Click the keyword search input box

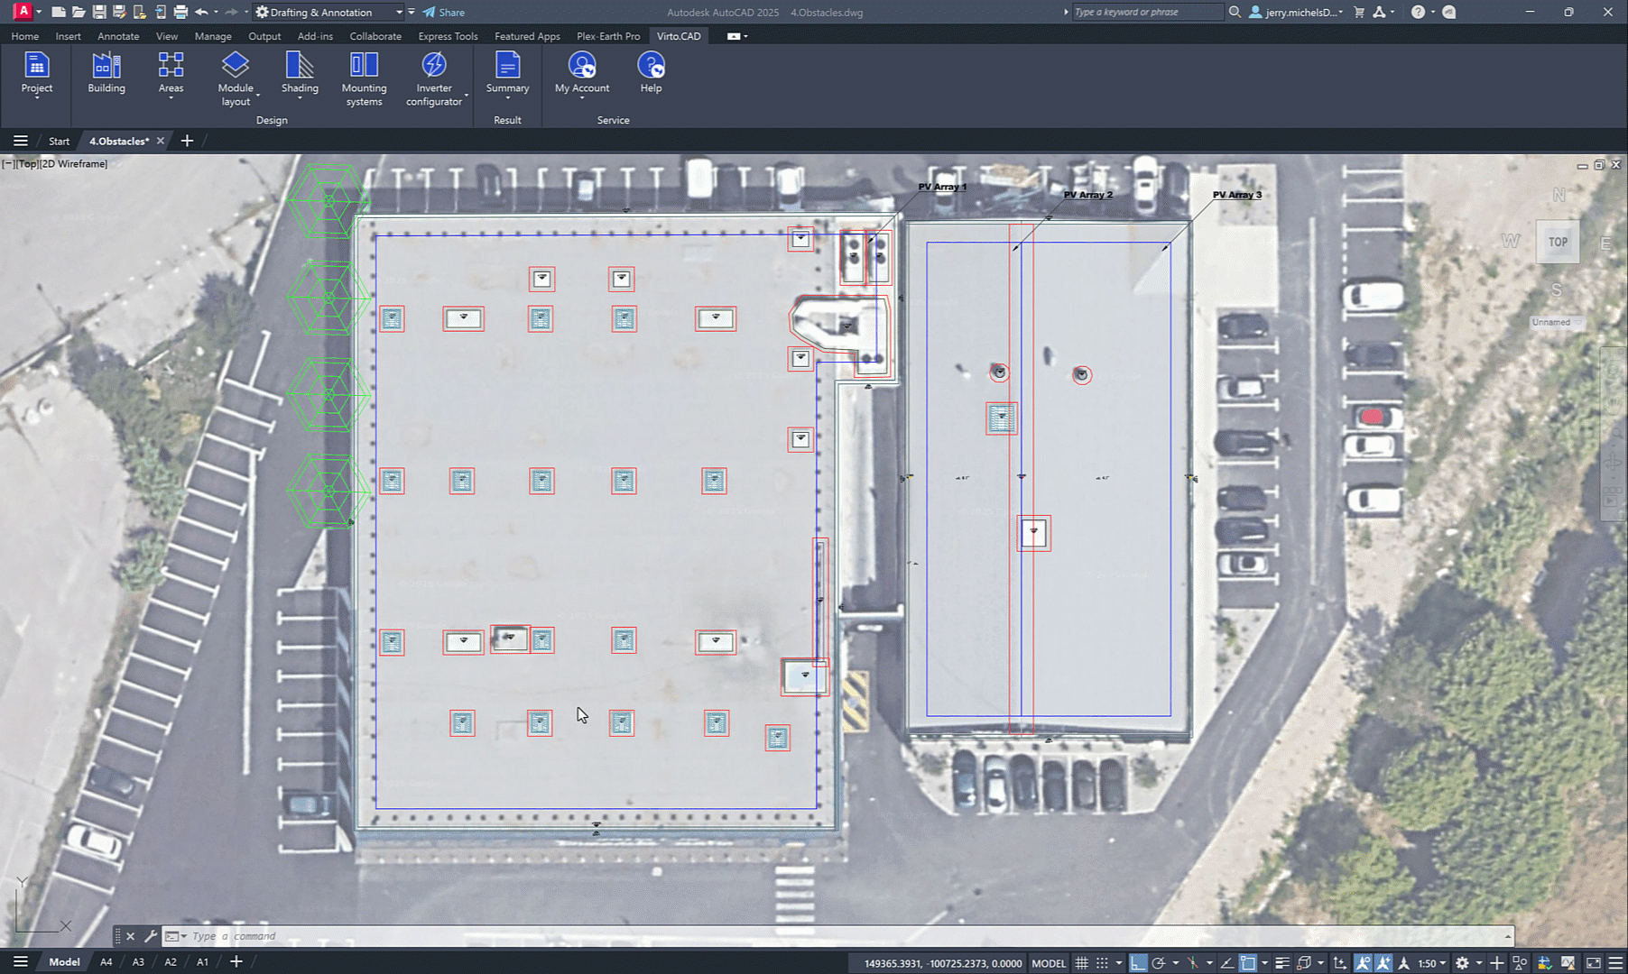[1147, 12]
